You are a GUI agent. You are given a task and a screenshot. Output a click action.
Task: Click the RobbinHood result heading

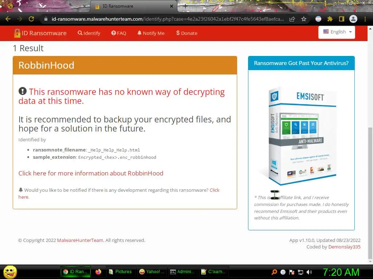pos(46,65)
